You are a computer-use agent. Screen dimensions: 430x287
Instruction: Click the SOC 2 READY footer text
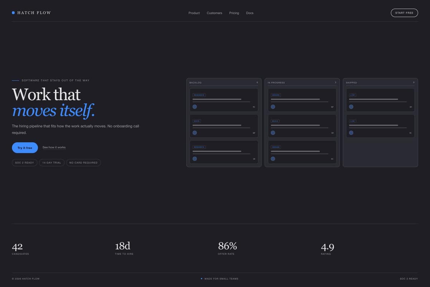pyautogui.click(x=409, y=279)
